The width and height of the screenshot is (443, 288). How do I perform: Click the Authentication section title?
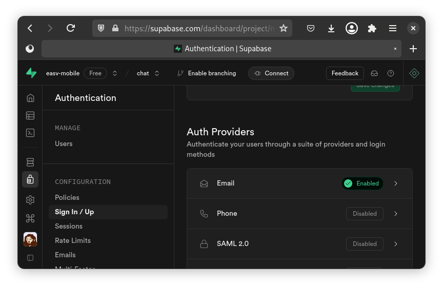[x=86, y=98]
